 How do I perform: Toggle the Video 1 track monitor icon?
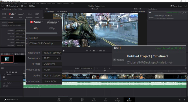pos(4,77)
